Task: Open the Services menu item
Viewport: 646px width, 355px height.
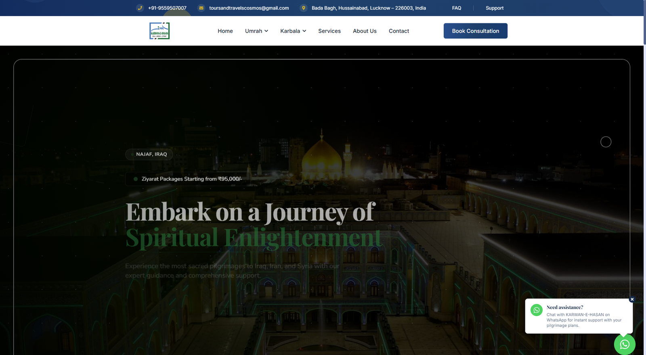Action: click(329, 31)
